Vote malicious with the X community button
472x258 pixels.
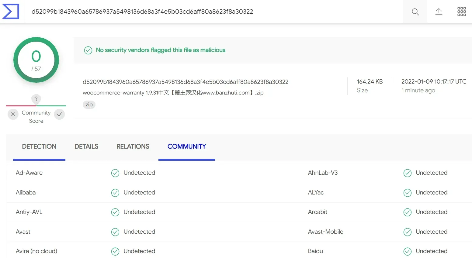tap(13, 114)
